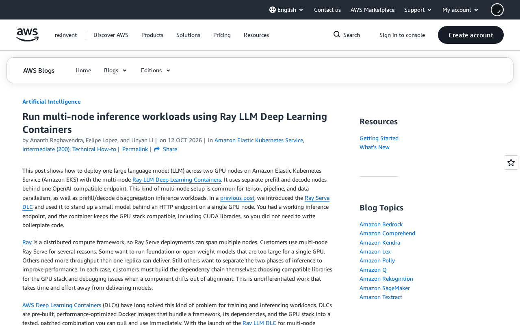Click the Share arrow icon
The height and width of the screenshot is (325, 520).
tap(157, 149)
